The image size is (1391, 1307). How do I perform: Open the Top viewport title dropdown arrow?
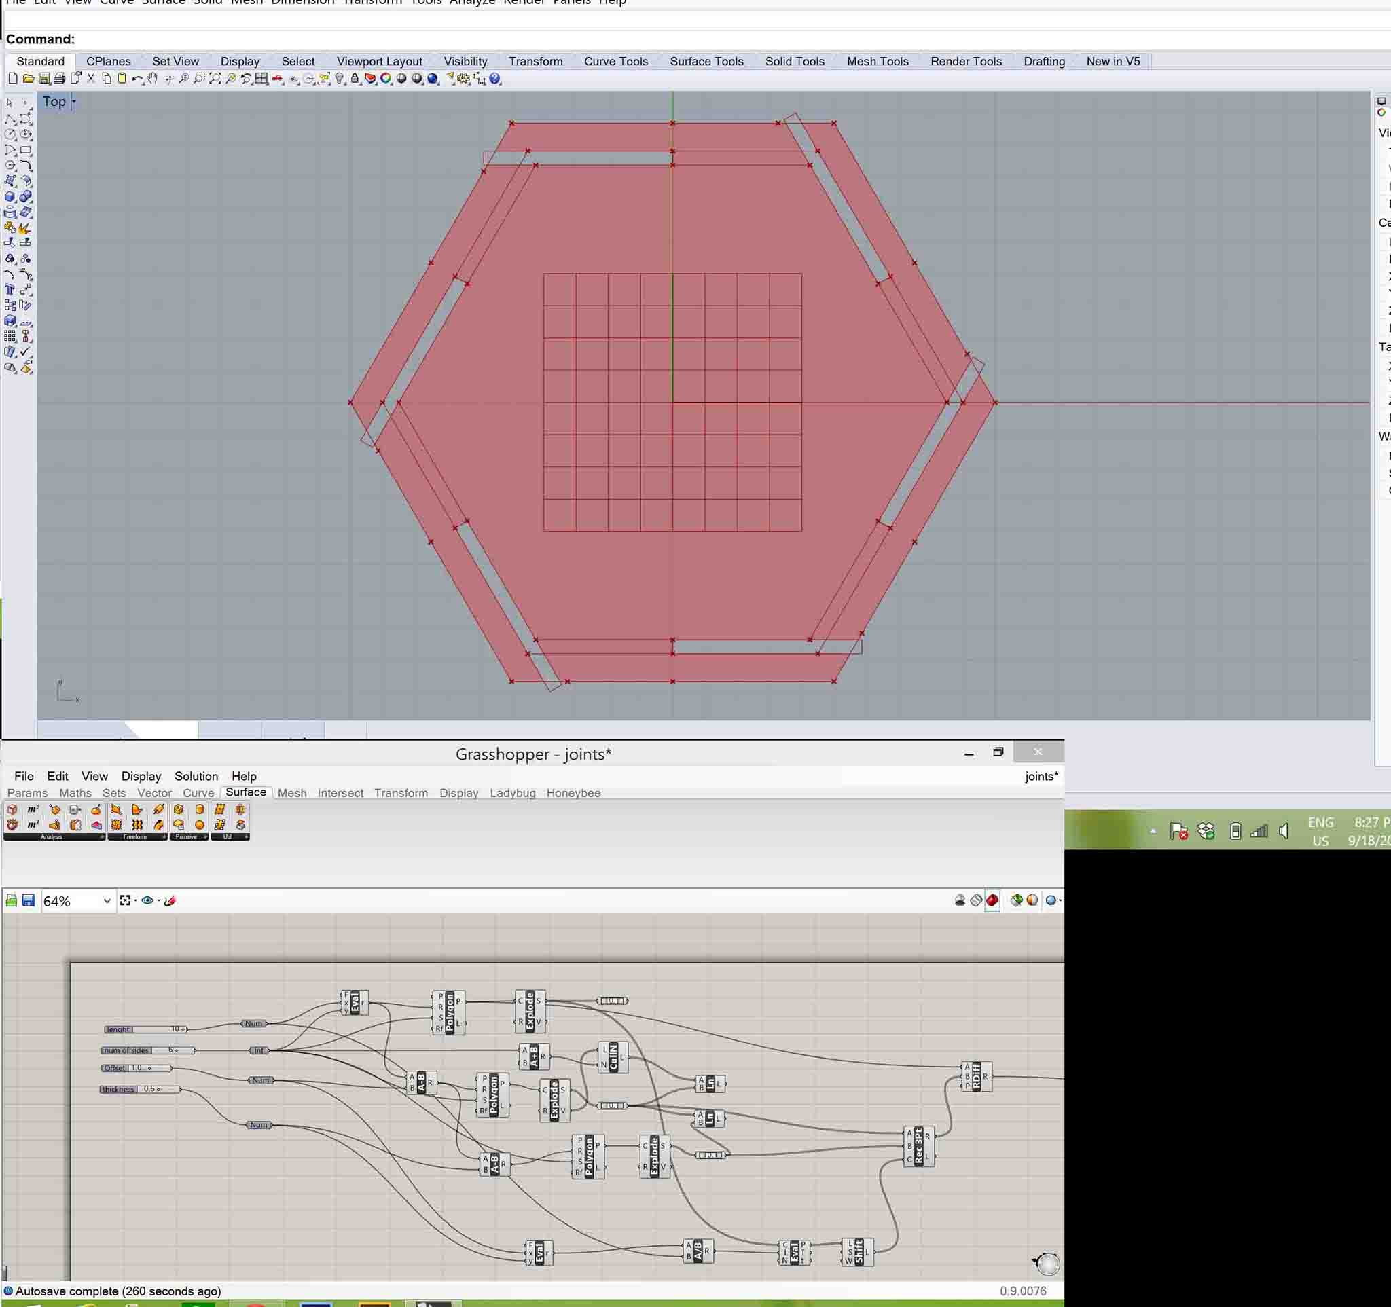73,102
